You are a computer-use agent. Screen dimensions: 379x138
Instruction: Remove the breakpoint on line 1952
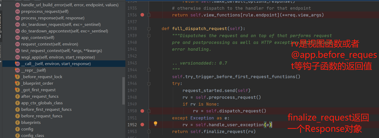pyautogui.click(x=142, y=125)
